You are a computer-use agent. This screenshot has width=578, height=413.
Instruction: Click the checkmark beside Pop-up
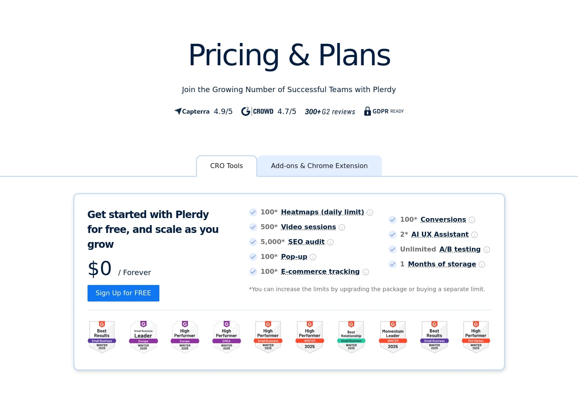click(253, 257)
